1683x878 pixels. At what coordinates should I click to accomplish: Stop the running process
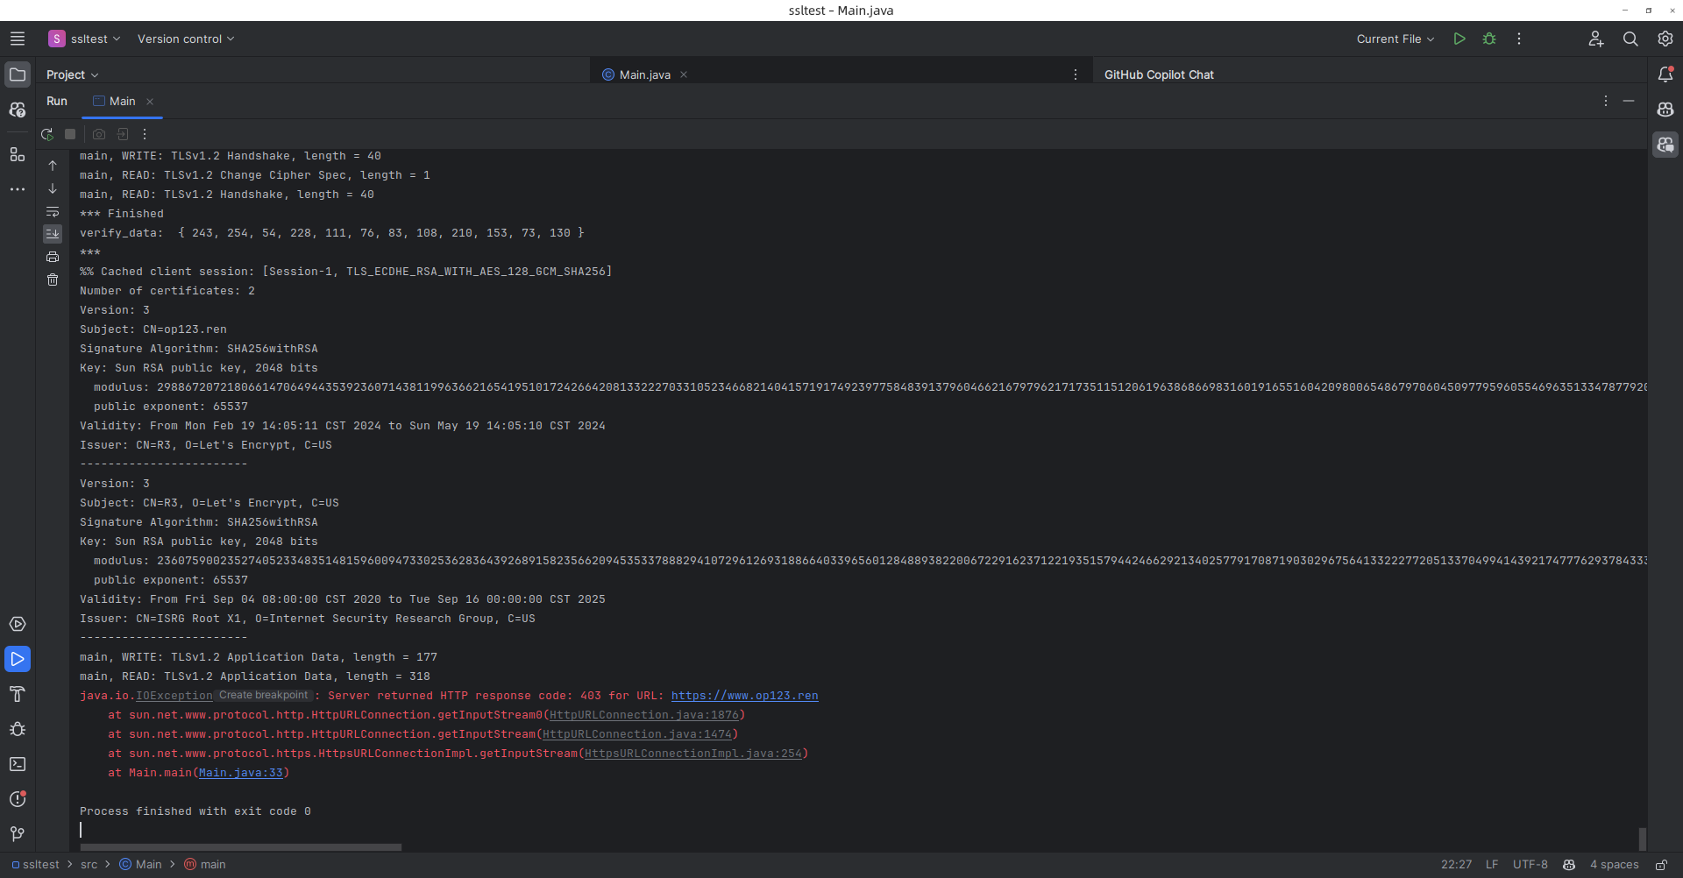[70, 134]
